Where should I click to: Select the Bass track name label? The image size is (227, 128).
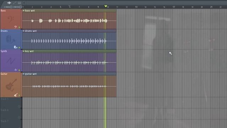(3, 11)
